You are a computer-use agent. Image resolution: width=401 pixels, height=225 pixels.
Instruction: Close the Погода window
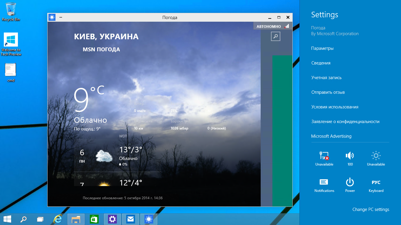click(x=288, y=18)
